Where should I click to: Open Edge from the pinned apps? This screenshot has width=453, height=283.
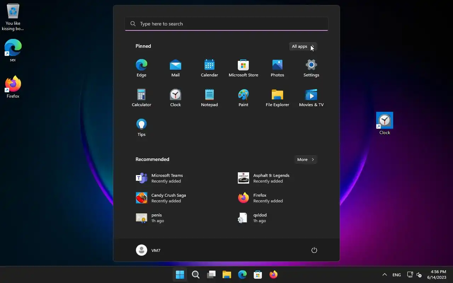click(x=141, y=68)
